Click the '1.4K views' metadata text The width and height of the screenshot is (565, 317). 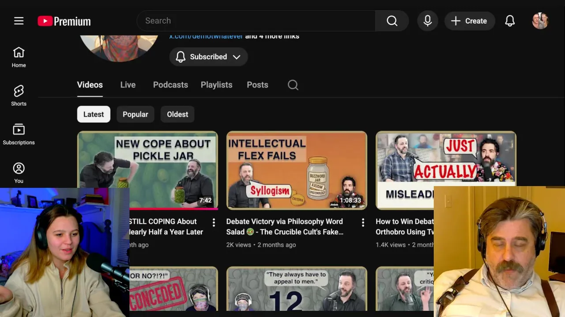click(x=391, y=245)
